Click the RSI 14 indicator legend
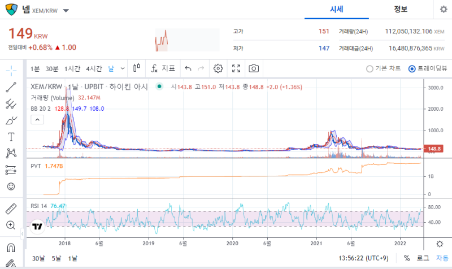 click(x=38, y=206)
